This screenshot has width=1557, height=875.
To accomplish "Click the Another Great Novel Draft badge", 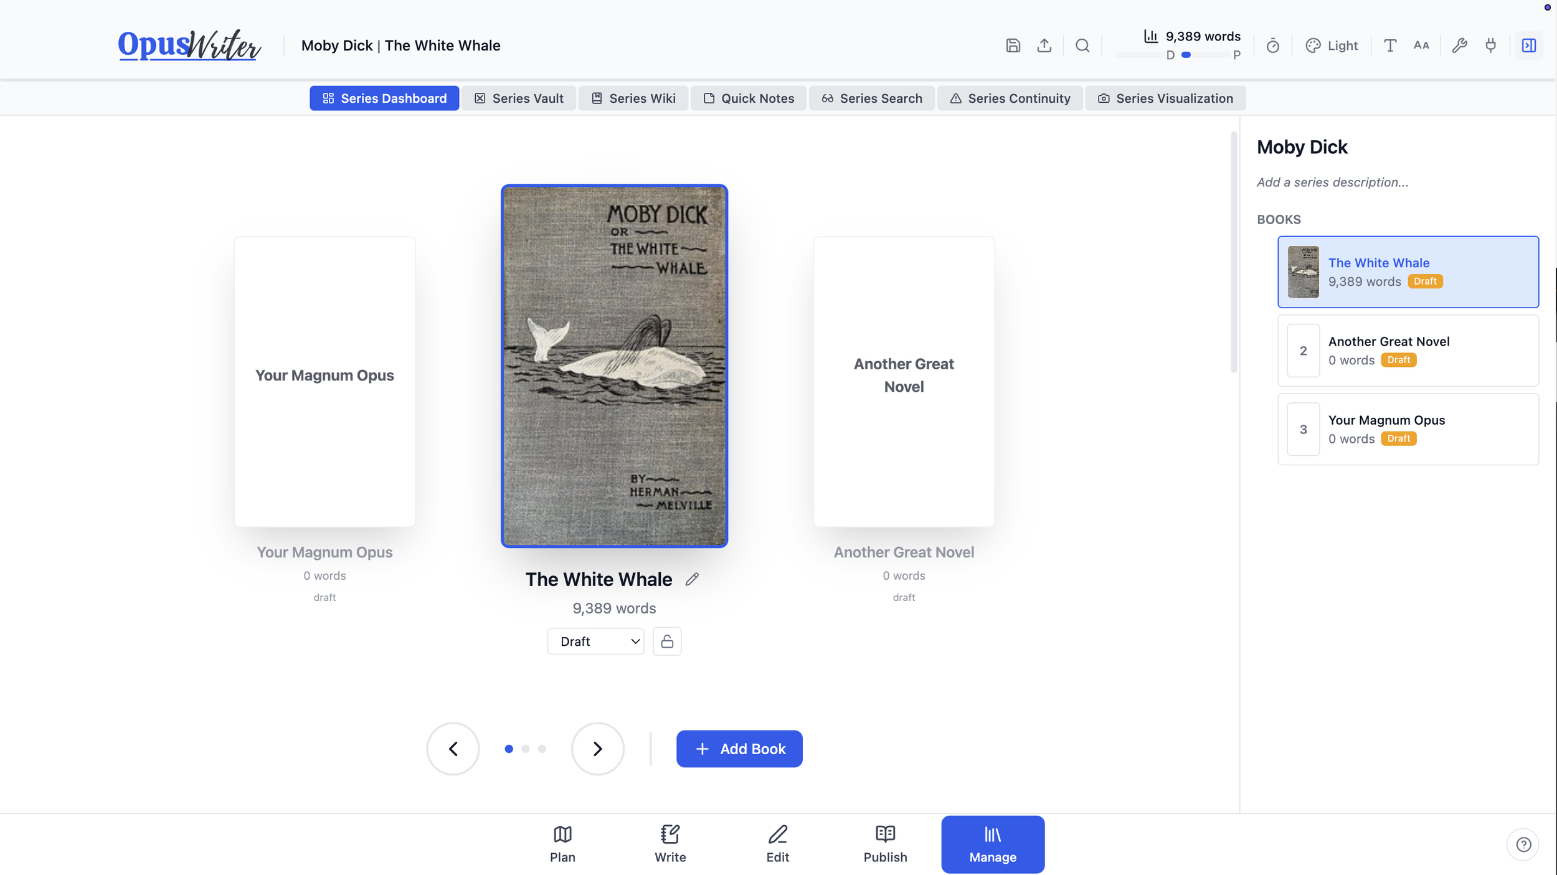I will click(x=1398, y=360).
